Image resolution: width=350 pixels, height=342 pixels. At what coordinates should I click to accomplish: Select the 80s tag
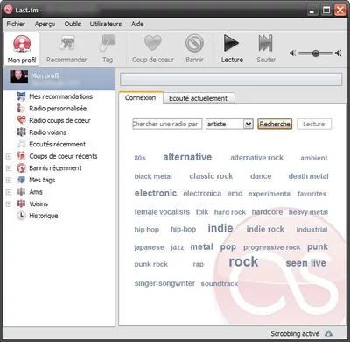coord(140,158)
